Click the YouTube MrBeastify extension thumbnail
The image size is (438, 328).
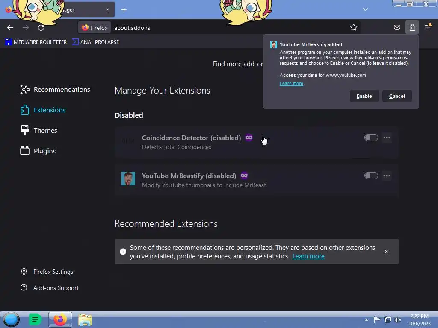(128, 179)
